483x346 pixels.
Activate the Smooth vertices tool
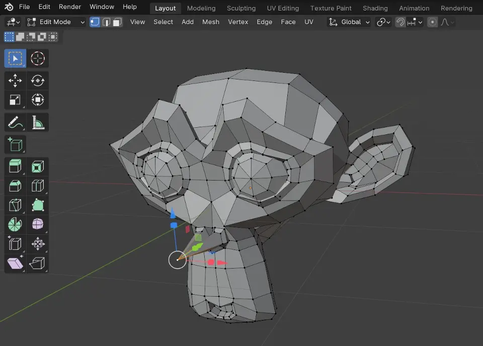coord(38,224)
